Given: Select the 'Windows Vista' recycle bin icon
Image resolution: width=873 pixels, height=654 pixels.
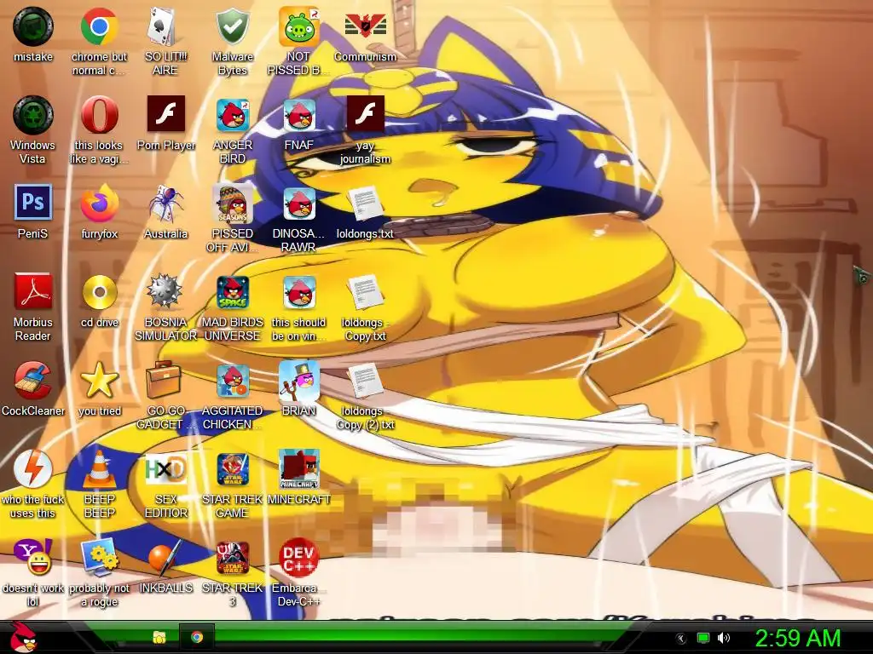Looking at the screenshot, I should [33, 116].
